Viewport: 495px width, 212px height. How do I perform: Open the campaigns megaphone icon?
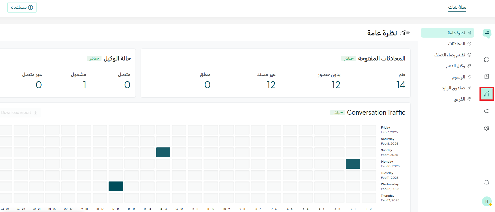(x=487, y=111)
